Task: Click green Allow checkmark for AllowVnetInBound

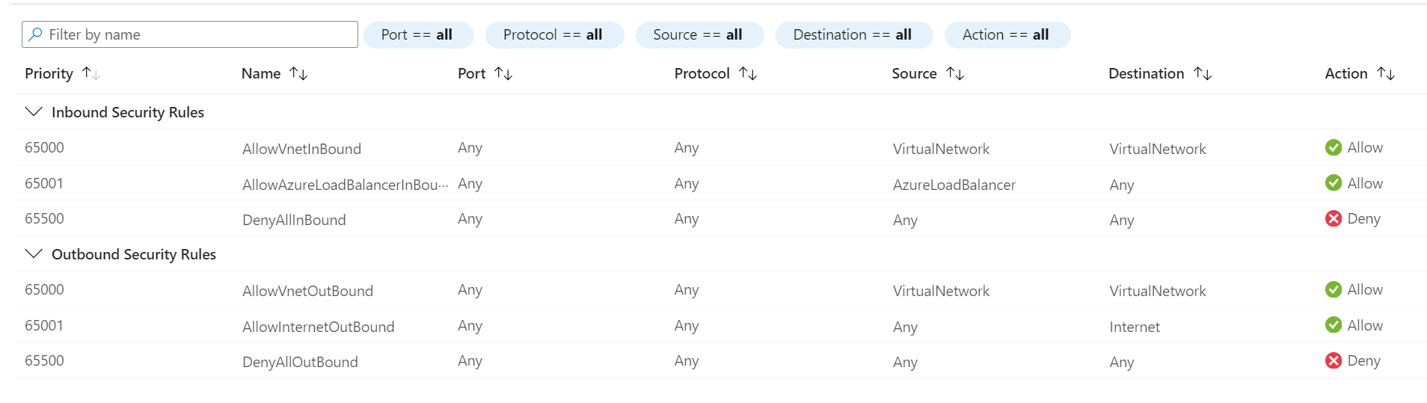Action: coord(1333,147)
